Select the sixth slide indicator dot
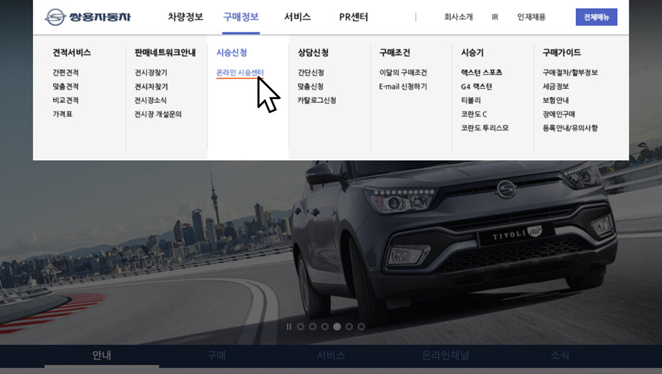 pyautogui.click(x=361, y=326)
